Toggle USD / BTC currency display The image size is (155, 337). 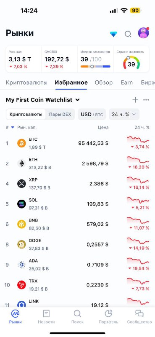coord(92,114)
